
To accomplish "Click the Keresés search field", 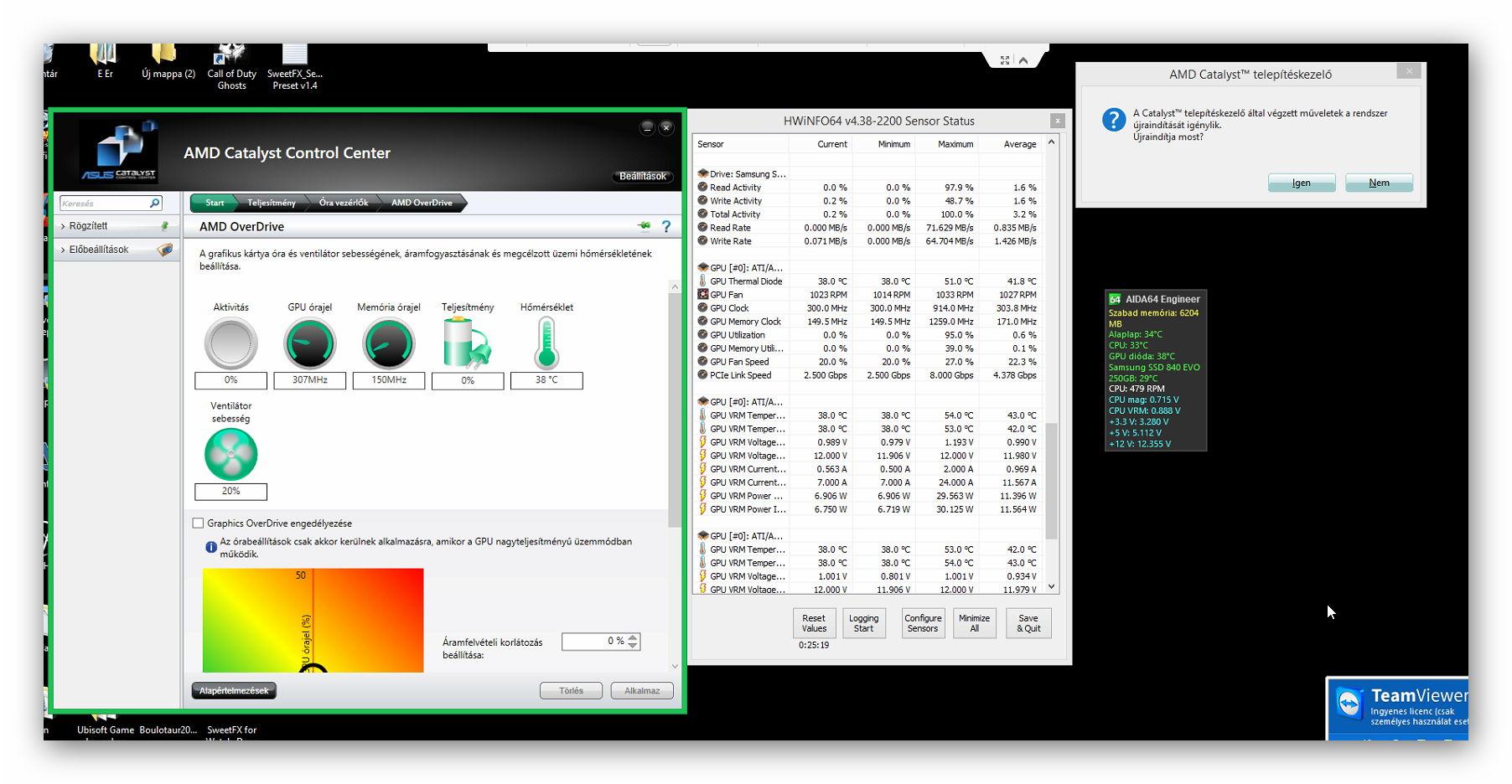I will (104, 204).
